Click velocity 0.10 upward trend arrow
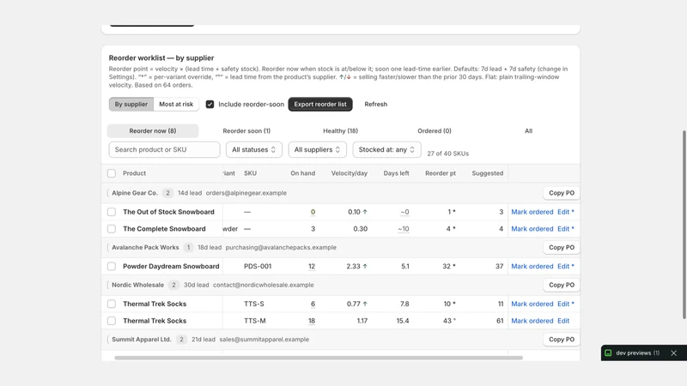The image size is (687, 386). [365, 212]
